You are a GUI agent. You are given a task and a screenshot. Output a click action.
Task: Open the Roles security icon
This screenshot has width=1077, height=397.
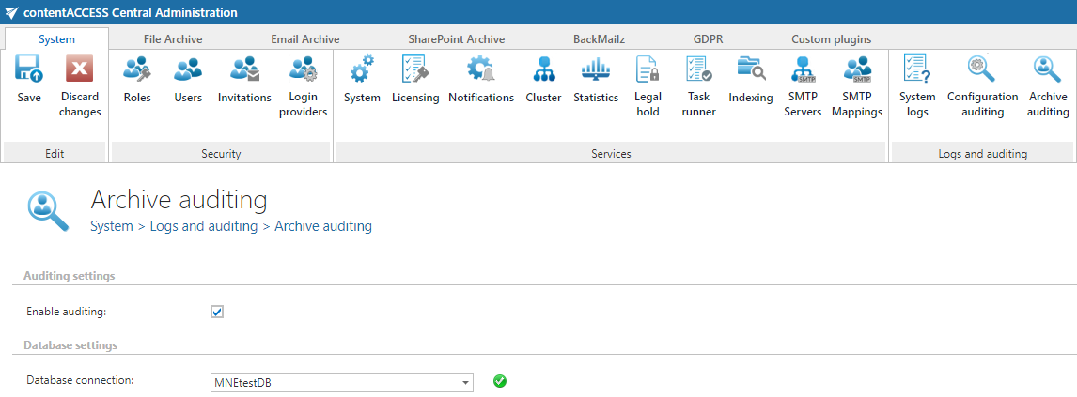pos(137,70)
